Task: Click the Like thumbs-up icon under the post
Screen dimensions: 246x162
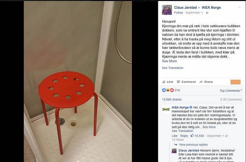Action: (164, 82)
